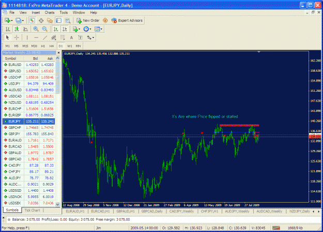Screen dimensions: 323x232
Task: Expand the New Chart dropdown arrow
Action: (x=12, y=21)
